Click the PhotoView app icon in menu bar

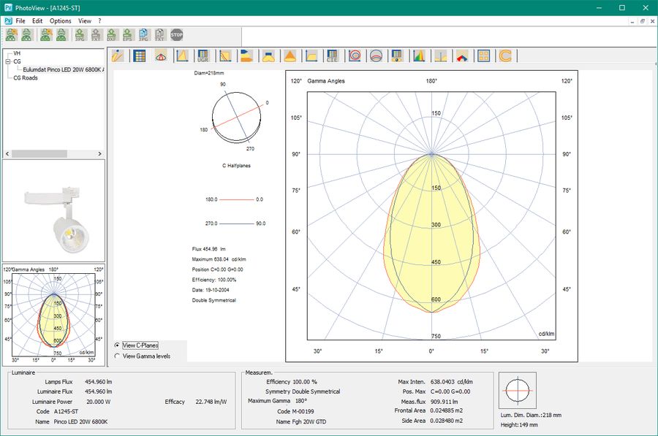click(8, 20)
